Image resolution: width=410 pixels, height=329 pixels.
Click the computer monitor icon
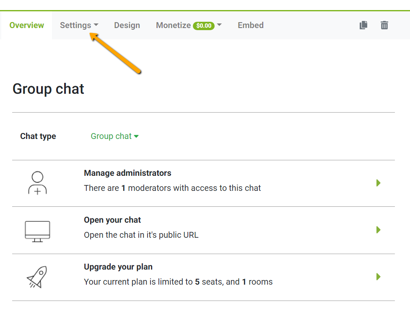coord(37,231)
